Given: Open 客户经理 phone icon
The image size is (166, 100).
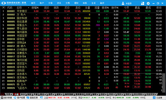Looking at the screenshot, I should click(x=15, y=98).
